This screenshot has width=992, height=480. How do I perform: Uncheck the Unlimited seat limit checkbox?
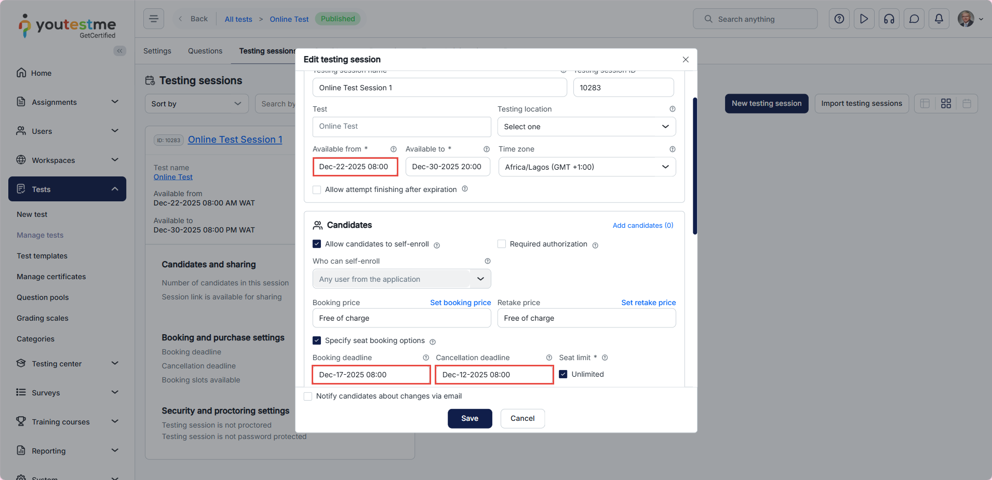tap(563, 374)
